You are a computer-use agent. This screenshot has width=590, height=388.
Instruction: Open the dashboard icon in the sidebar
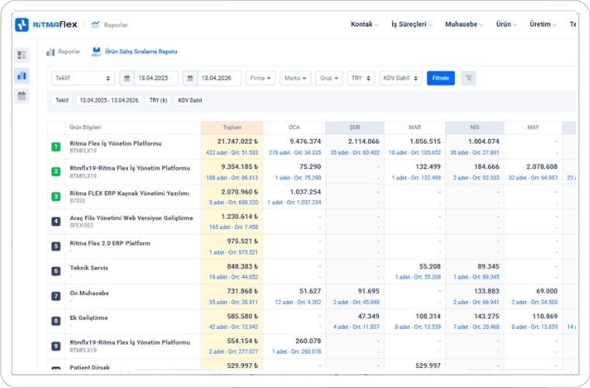pyautogui.click(x=22, y=55)
